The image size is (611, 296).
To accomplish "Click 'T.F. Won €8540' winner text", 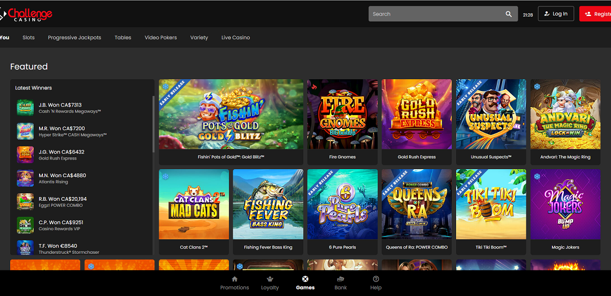I will click(x=58, y=246).
